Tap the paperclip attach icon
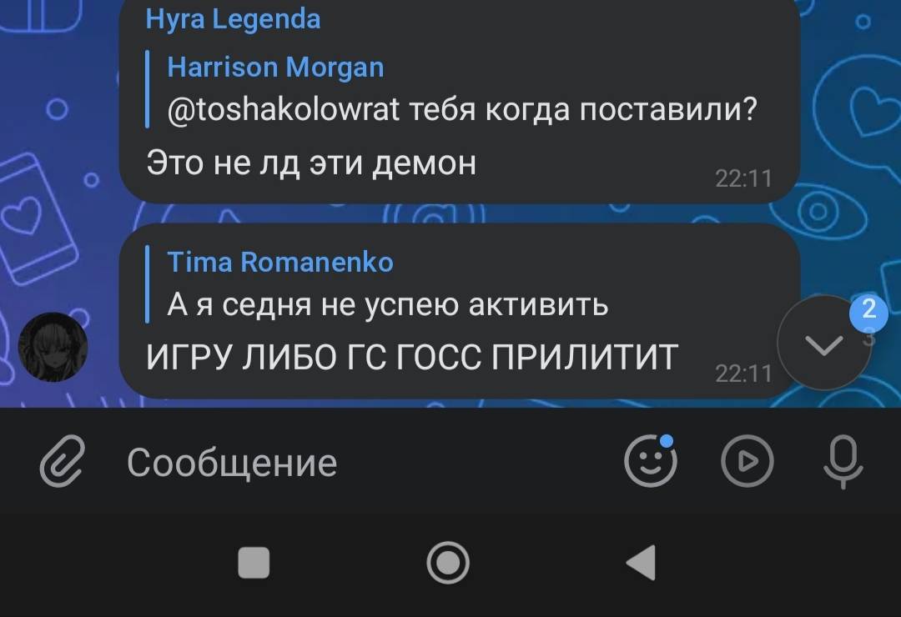Image resolution: width=901 pixels, height=617 pixels. click(63, 461)
